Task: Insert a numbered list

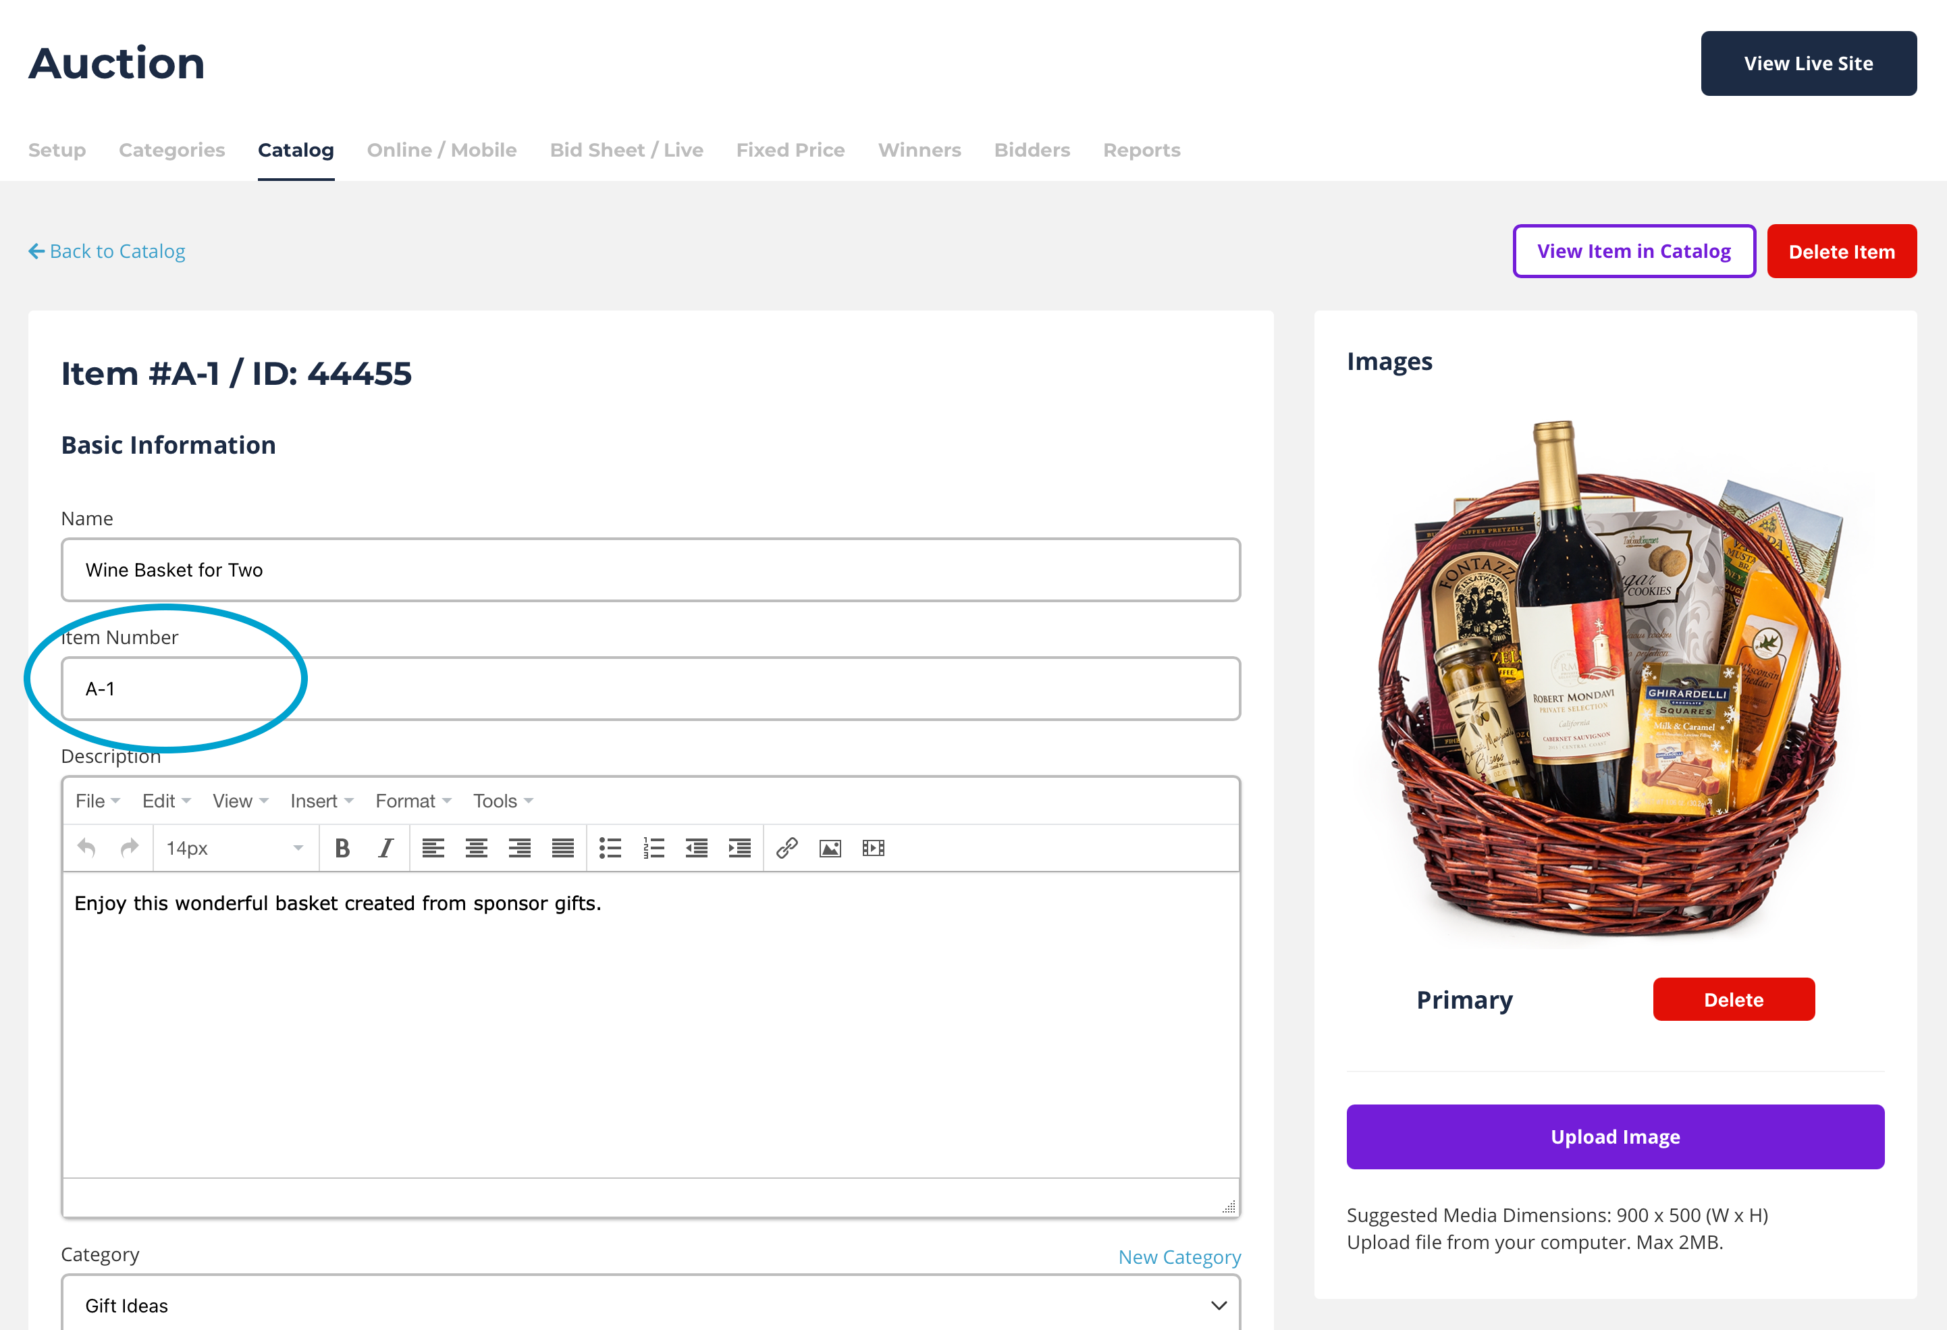Action: click(x=654, y=848)
